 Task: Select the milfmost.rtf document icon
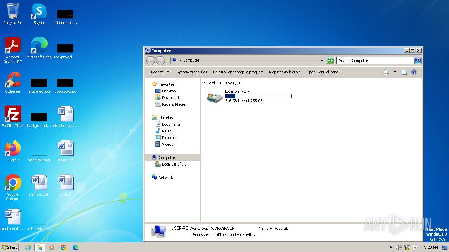39,185
